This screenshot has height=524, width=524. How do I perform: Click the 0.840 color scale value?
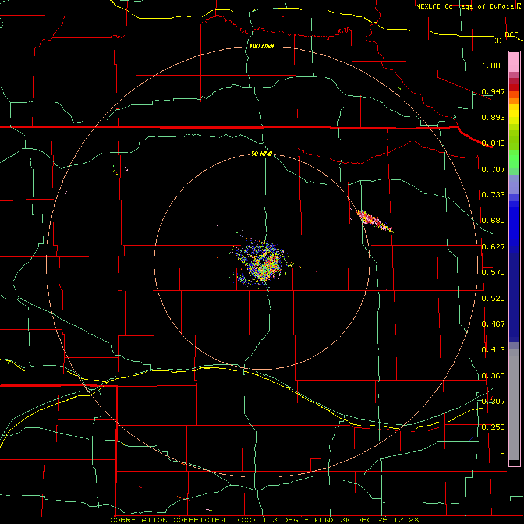[493, 143]
